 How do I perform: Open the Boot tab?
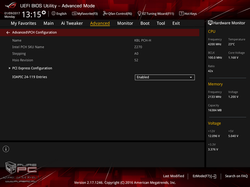coord(145,23)
